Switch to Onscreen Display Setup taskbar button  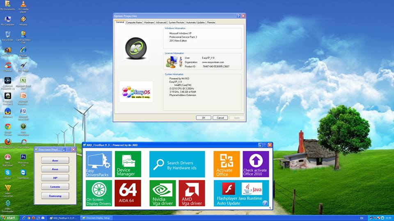97,218
